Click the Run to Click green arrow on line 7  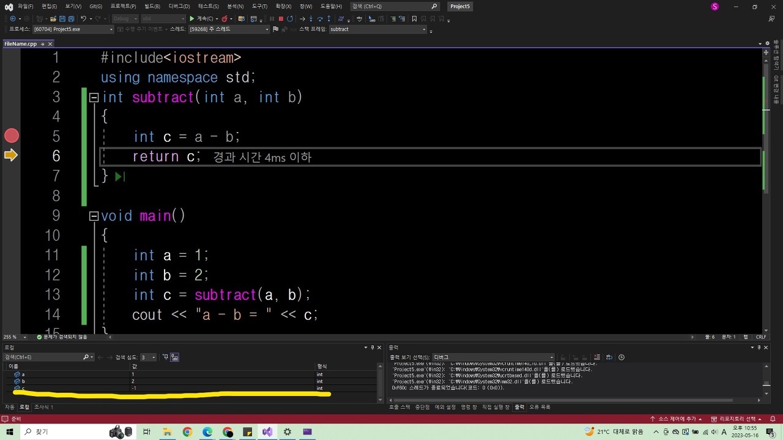tap(120, 177)
